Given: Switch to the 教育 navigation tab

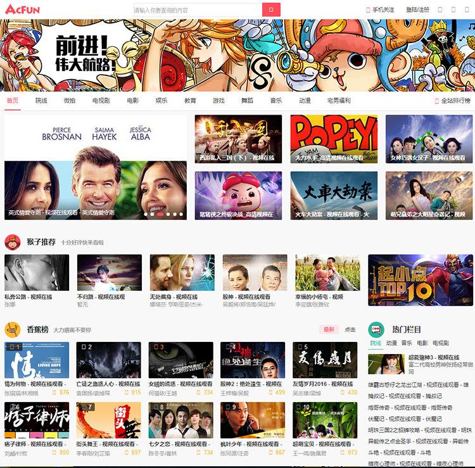Looking at the screenshot, I should tap(190, 101).
